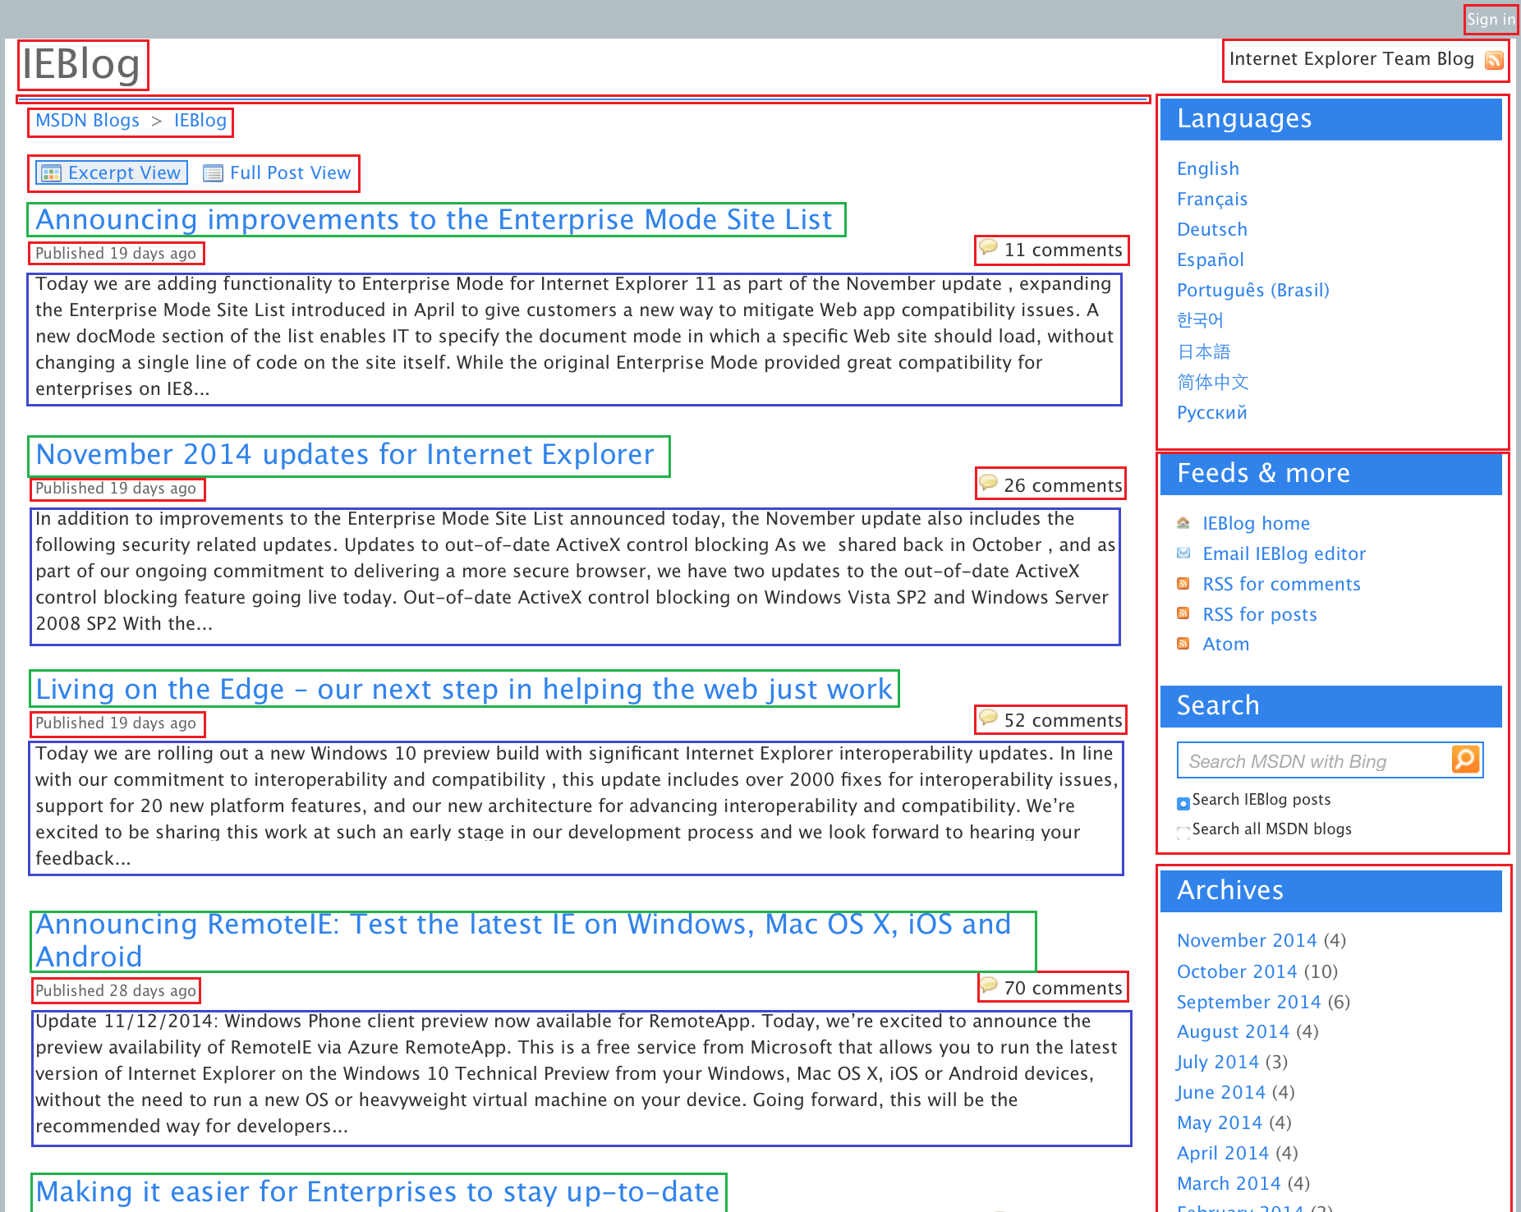Sign in from the top bar
This screenshot has height=1212, width=1521.
click(x=1491, y=19)
